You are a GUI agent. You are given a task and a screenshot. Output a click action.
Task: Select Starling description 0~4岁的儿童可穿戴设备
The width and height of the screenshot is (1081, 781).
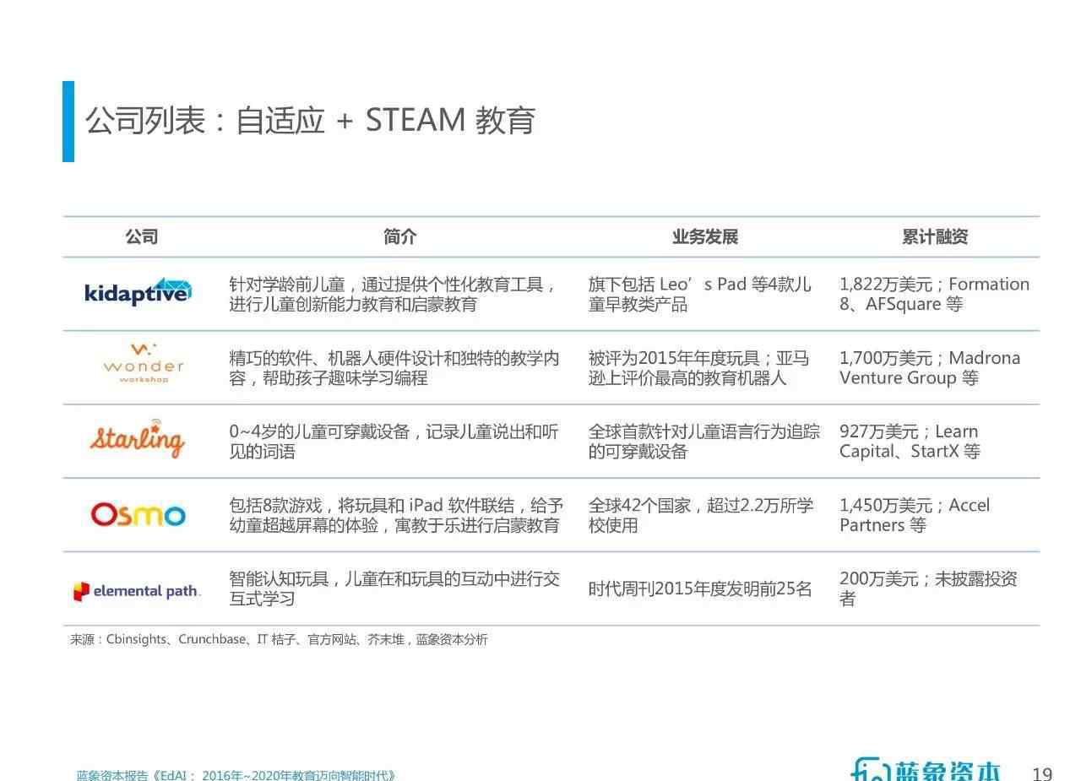tap(394, 441)
